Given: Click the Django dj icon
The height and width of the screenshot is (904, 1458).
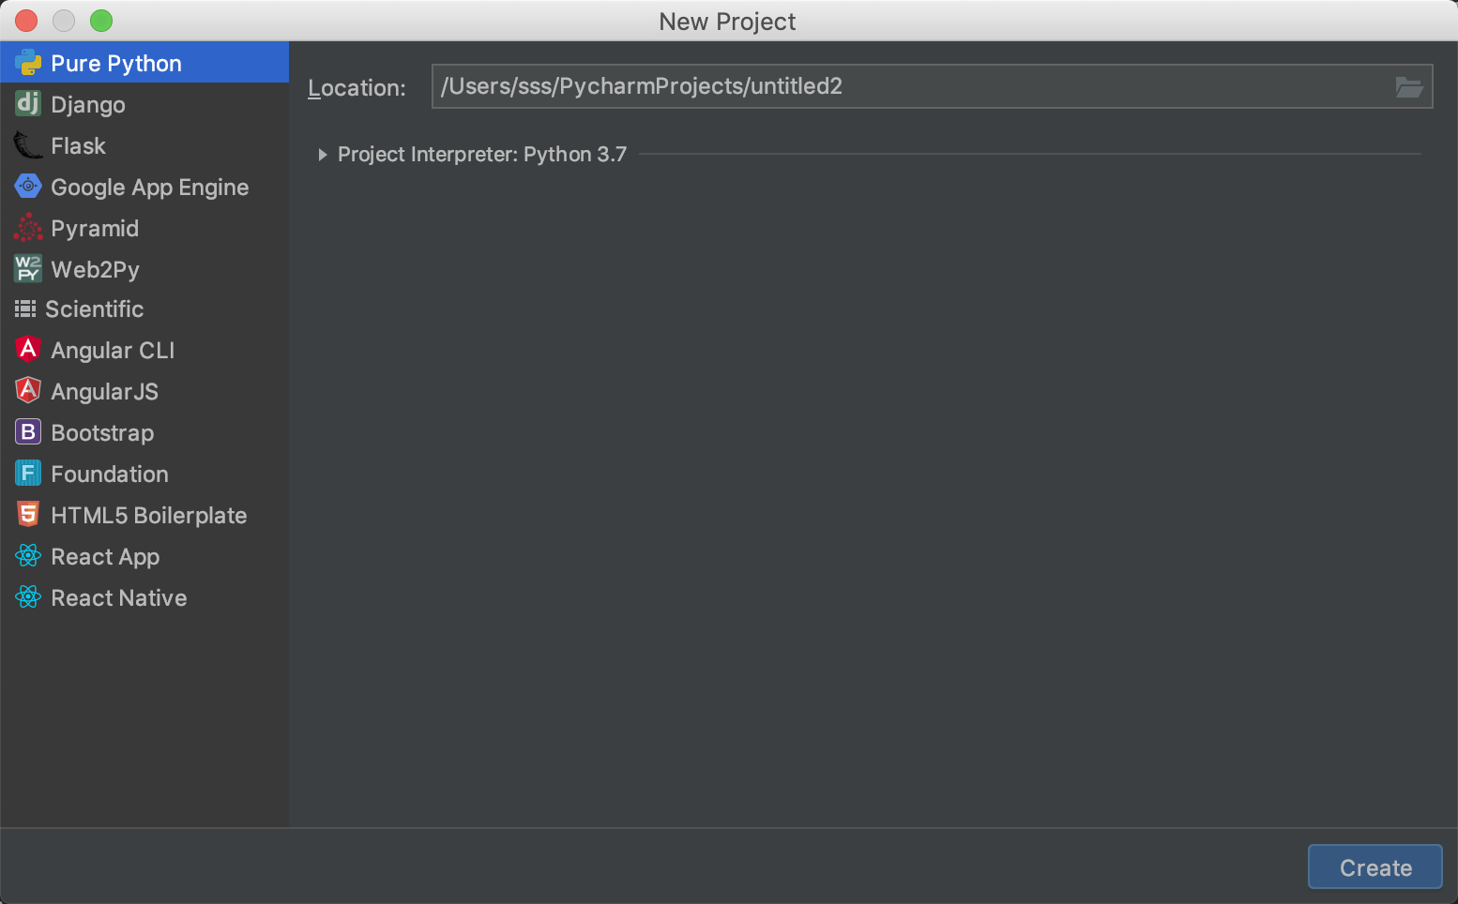Looking at the screenshot, I should [x=28, y=103].
